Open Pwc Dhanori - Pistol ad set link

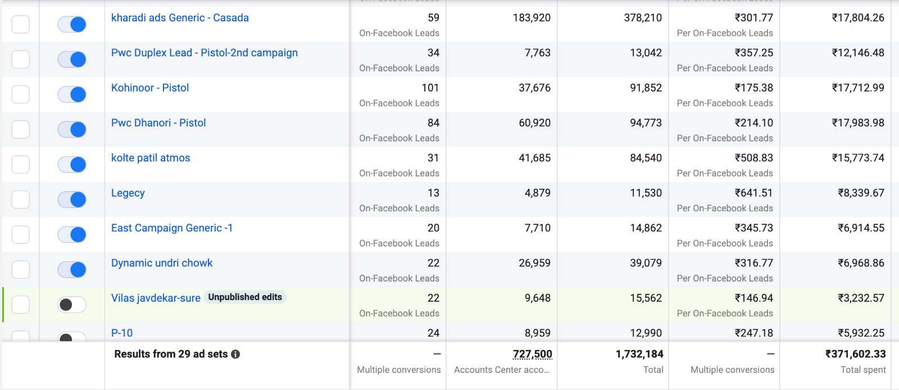coord(158,123)
